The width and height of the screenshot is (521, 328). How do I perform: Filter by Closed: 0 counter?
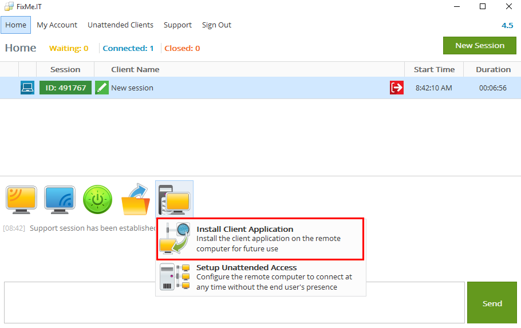[182, 48]
